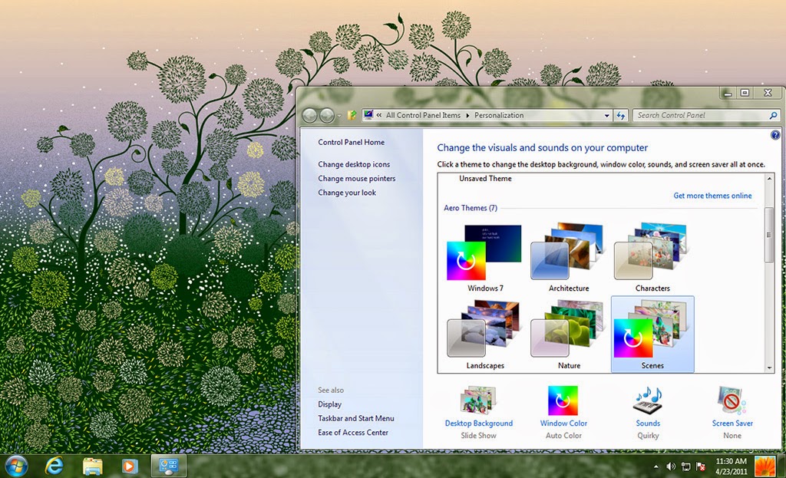Click the None text under Screen Saver

coord(732,435)
